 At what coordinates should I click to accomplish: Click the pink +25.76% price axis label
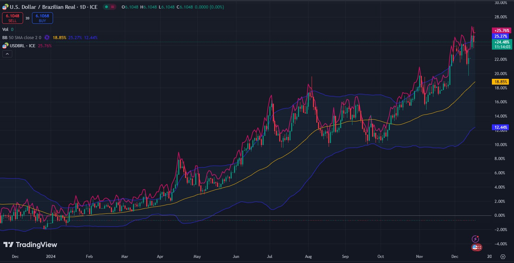click(x=501, y=30)
